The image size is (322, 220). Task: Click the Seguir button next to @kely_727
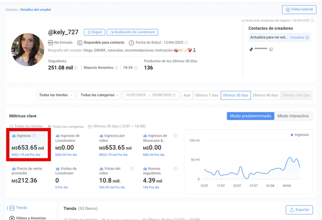pyautogui.click(x=94, y=32)
